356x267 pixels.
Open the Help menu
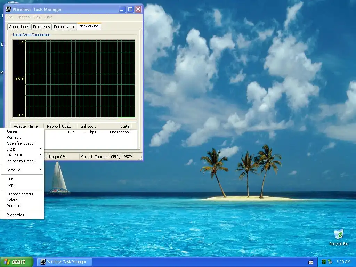(49, 17)
